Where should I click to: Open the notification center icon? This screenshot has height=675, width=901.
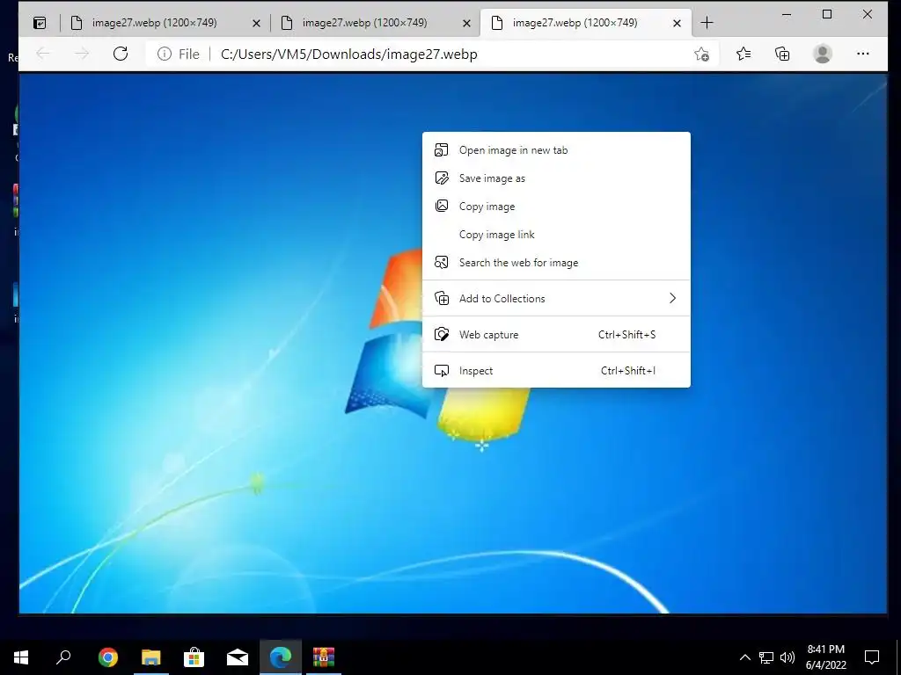point(872,657)
